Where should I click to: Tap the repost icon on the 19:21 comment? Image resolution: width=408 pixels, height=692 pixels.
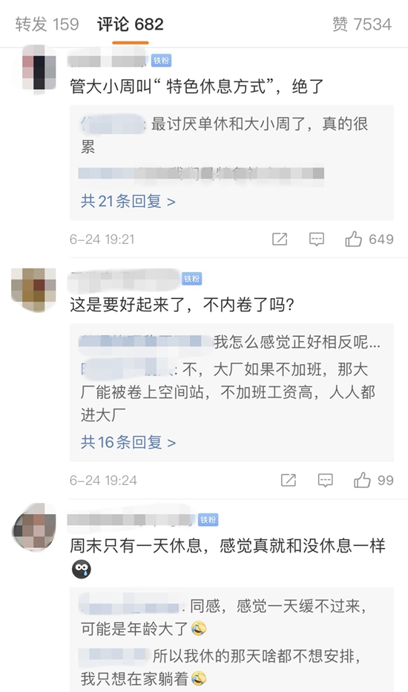(x=280, y=240)
